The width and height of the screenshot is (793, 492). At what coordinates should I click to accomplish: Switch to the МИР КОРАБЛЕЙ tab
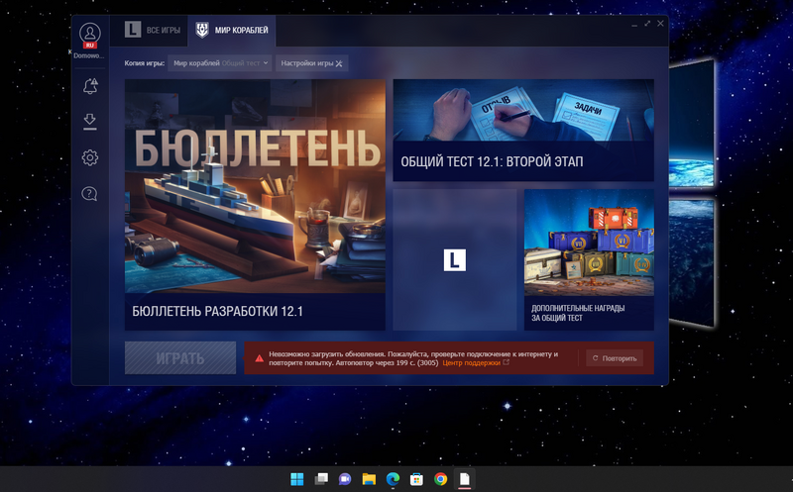(232, 30)
